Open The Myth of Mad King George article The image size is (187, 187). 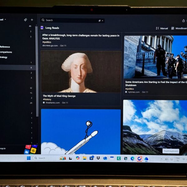click(x=59, y=96)
